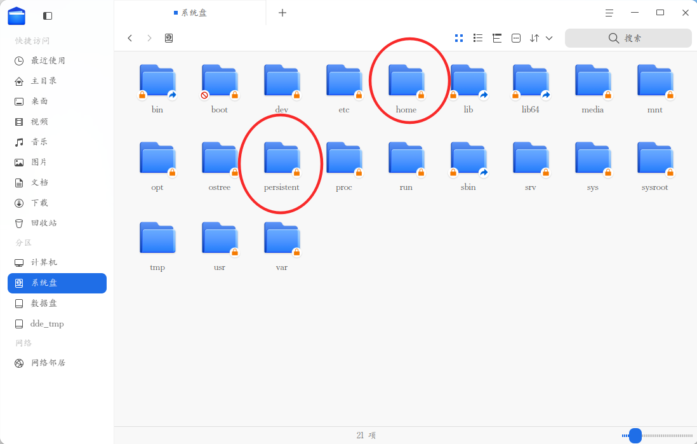The width and height of the screenshot is (697, 444).
Task: Select the bin folder
Action: click(x=157, y=89)
